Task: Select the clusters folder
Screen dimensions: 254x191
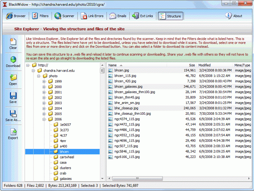Action: (x=63, y=168)
